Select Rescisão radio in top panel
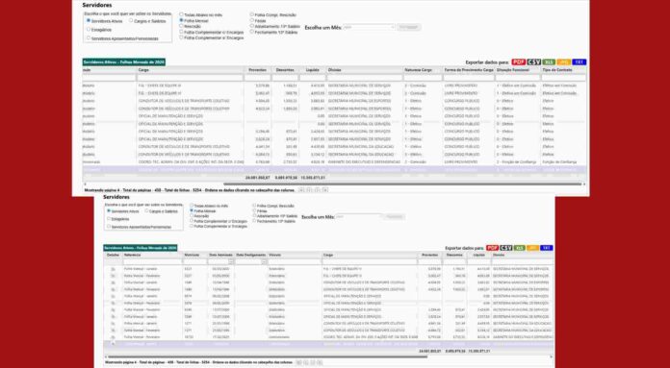The image size is (670, 368). [x=182, y=26]
